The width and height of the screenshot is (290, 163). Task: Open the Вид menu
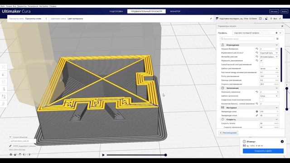tap(14, 6)
